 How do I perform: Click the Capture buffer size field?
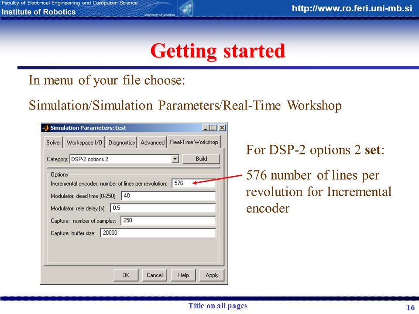click(158, 233)
